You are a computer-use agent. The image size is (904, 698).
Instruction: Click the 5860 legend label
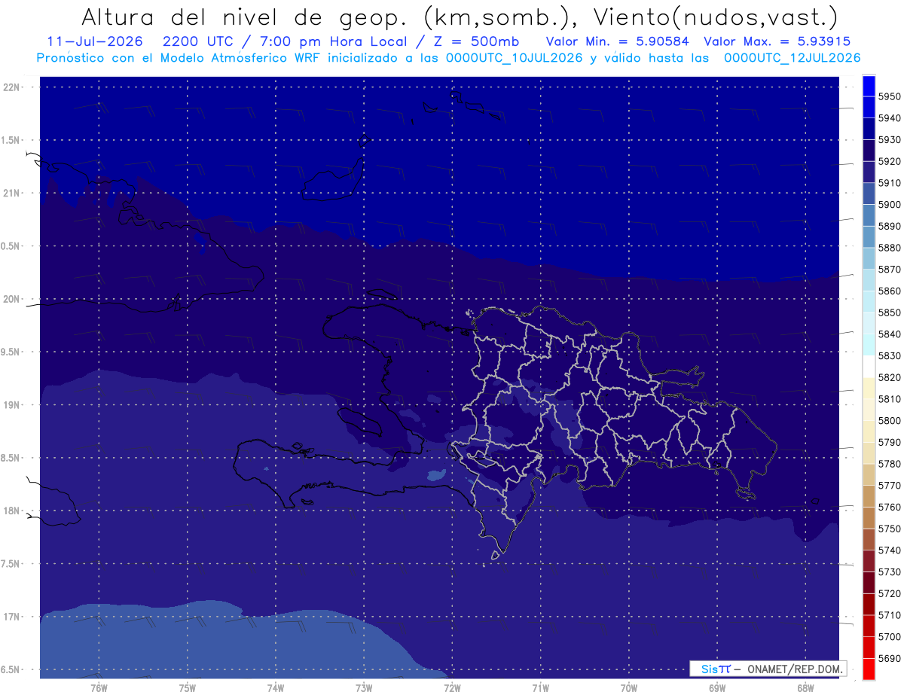point(890,291)
